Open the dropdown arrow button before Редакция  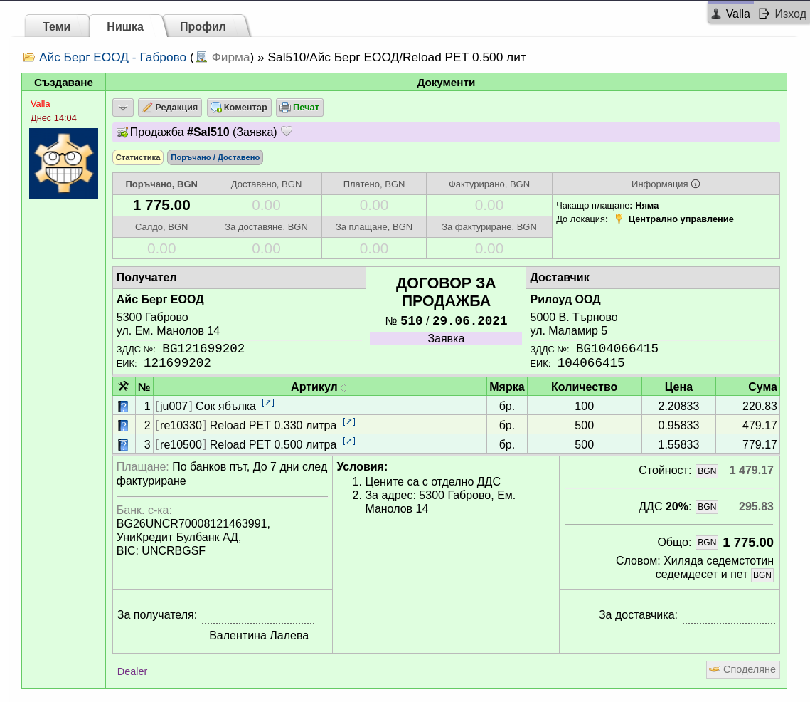(123, 108)
